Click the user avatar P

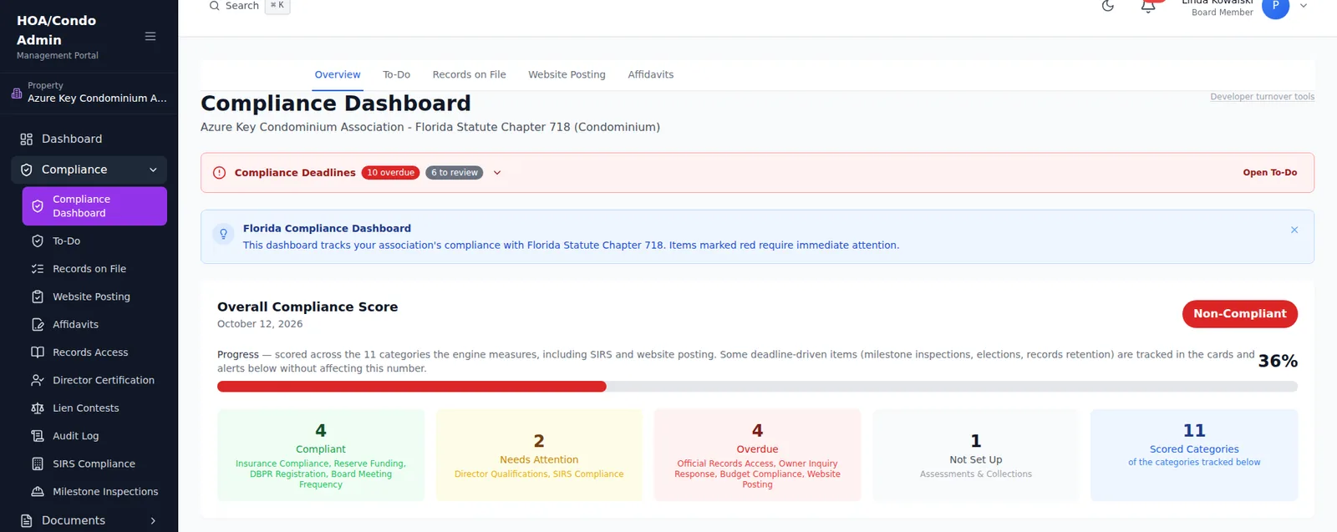1275,7
